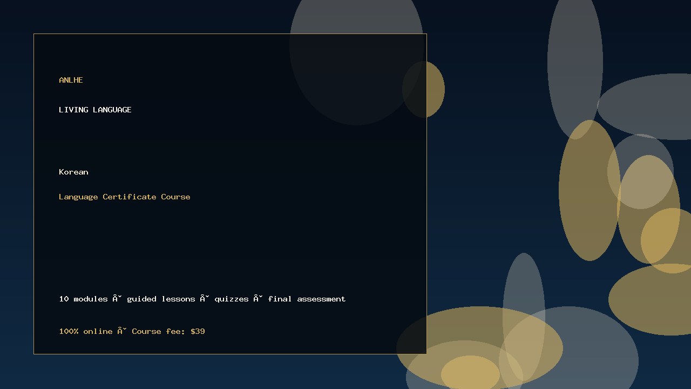Click the small gold oval at bottom center

pos(470,373)
